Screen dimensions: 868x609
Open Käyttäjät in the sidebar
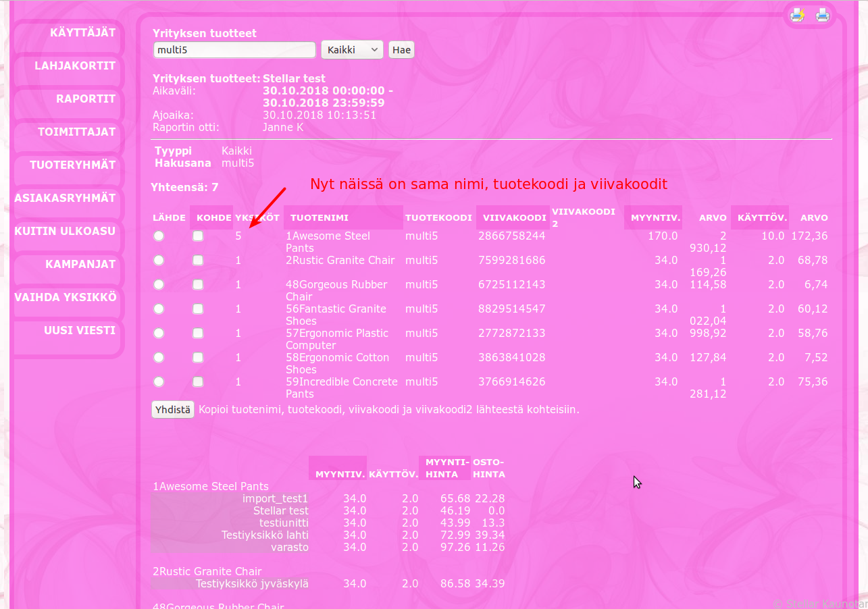[x=82, y=33]
